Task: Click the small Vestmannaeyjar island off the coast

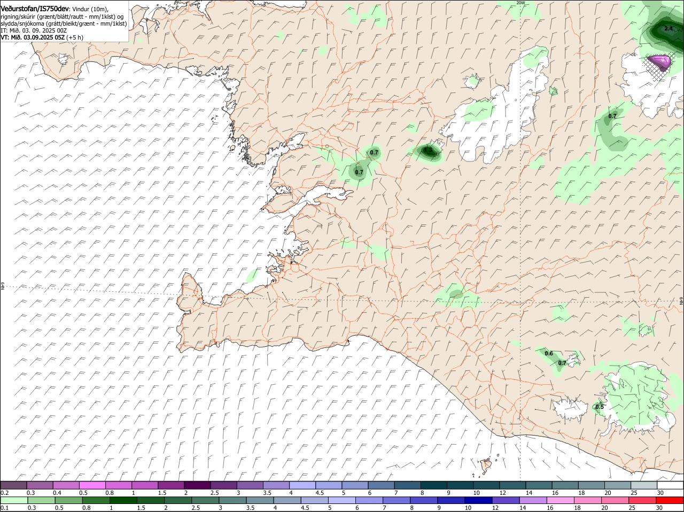Action: point(486,466)
